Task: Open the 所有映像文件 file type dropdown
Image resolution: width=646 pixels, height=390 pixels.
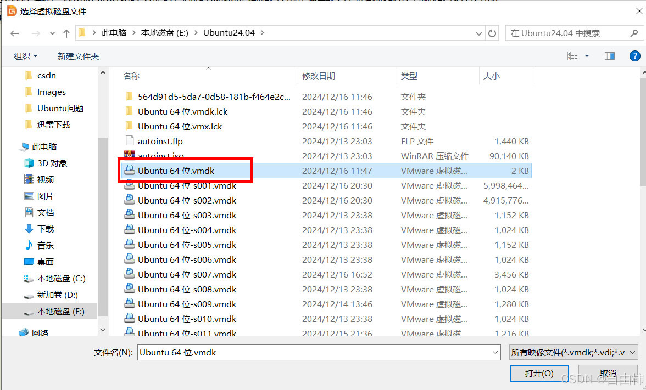Action: coord(573,353)
